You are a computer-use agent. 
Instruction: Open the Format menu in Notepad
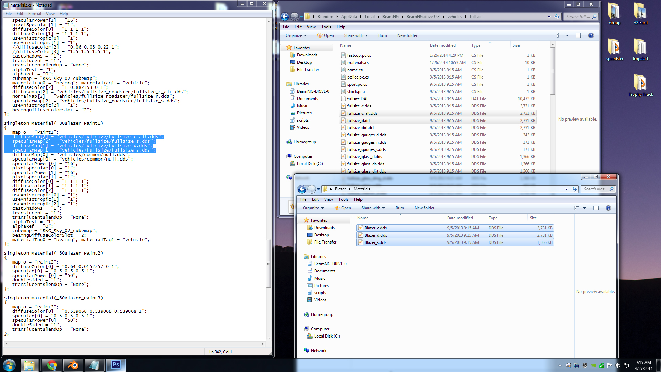click(x=34, y=14)
